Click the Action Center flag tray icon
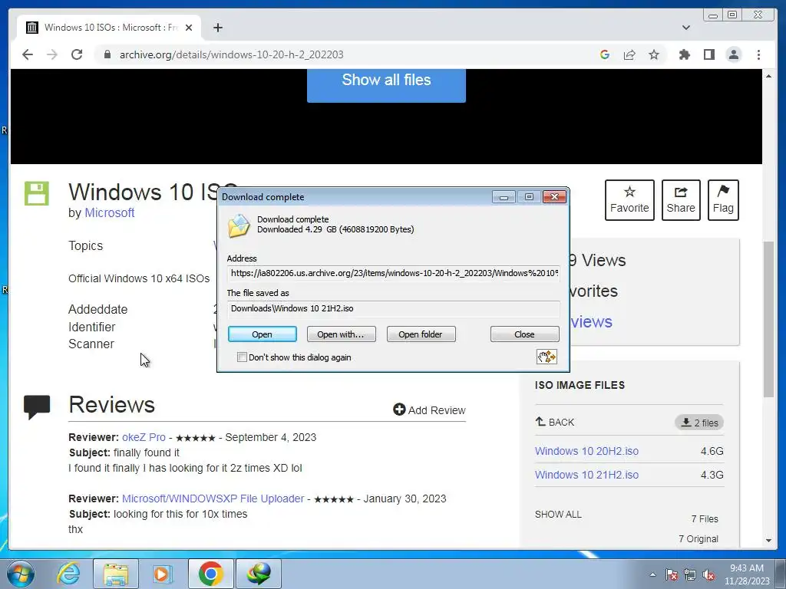 672,574
